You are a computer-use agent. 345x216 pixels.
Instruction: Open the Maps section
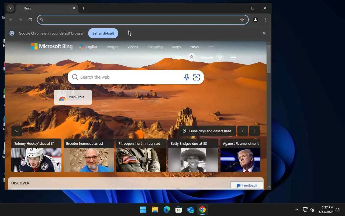tap(177, 47)
